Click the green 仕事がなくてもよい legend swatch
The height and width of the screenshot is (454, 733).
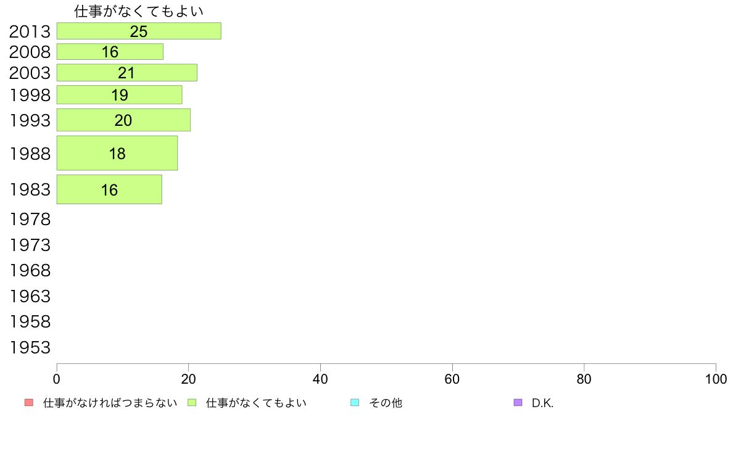[192, 403]
